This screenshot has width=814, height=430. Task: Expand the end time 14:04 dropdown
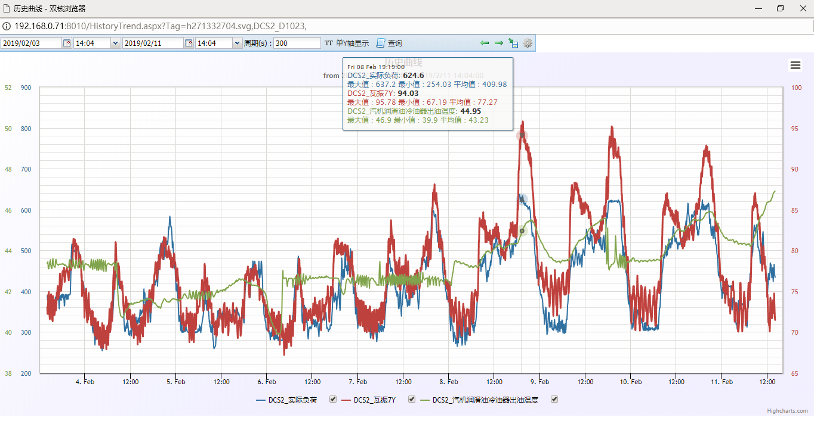[237, 43]
